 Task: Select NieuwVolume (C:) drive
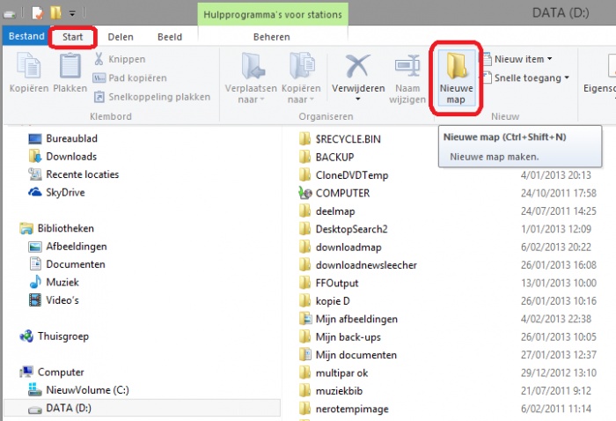(78, 390)
